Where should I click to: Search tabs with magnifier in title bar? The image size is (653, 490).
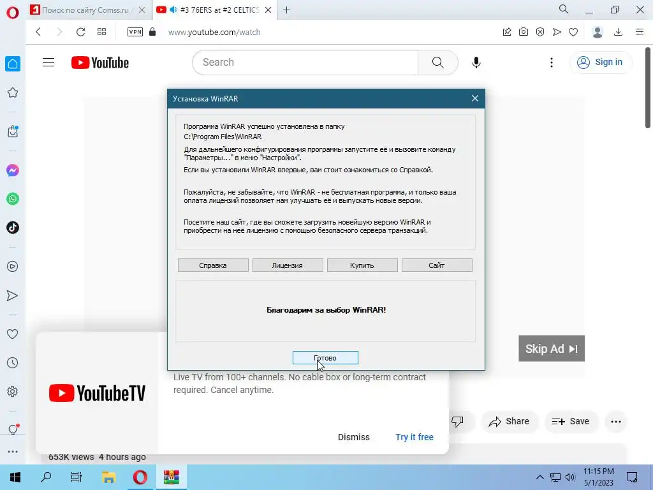564,9
